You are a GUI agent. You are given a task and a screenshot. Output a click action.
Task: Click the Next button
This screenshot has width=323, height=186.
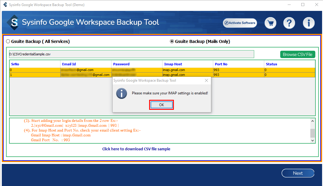[x=298, y=173]
